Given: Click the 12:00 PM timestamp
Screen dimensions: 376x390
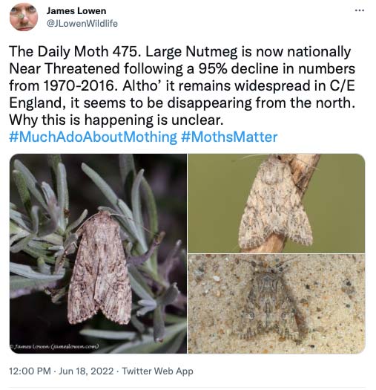Looking at the screenshot, I should [x=30, y=371].
